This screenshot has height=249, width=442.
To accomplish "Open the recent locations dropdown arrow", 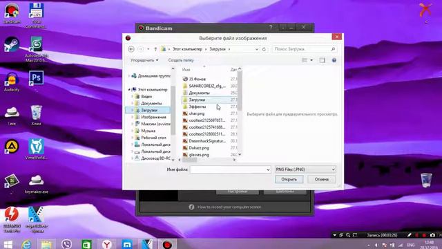I will [148, 49].
